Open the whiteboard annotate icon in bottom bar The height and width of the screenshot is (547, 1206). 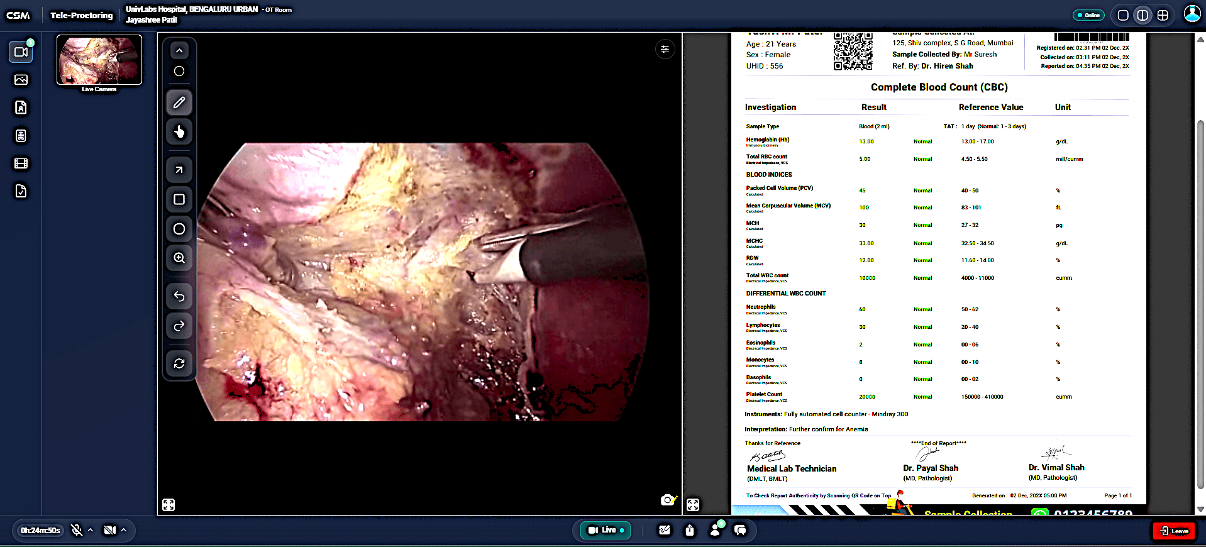[x=665, y=530]
